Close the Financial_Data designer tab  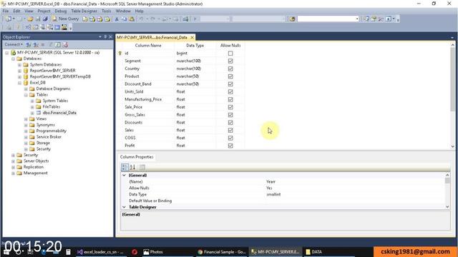(x=193, y=38)
